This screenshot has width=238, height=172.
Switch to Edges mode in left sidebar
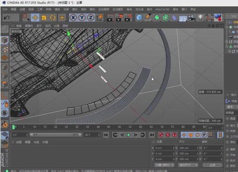click(4, 75)
